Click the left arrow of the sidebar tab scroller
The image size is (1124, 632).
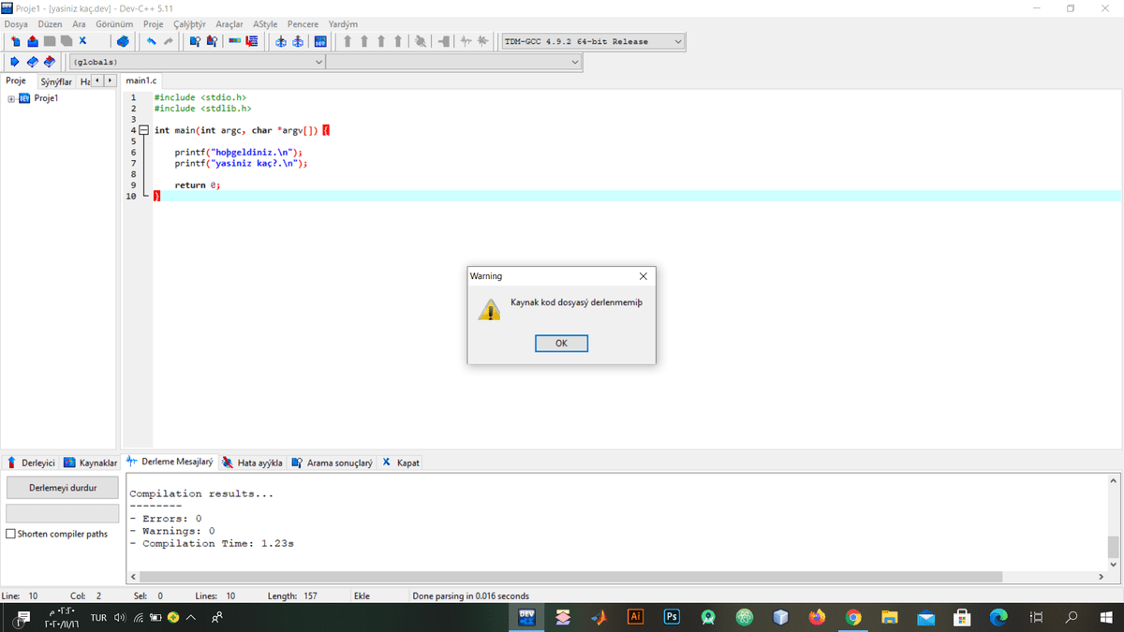[97, 81]
